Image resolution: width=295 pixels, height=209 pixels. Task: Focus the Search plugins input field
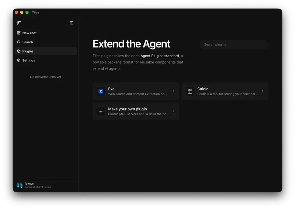pos(234,45)
